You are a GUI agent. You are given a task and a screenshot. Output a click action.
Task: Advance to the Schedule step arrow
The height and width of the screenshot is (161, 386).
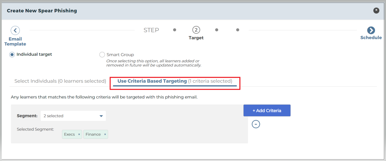click(x=371, y=30)
